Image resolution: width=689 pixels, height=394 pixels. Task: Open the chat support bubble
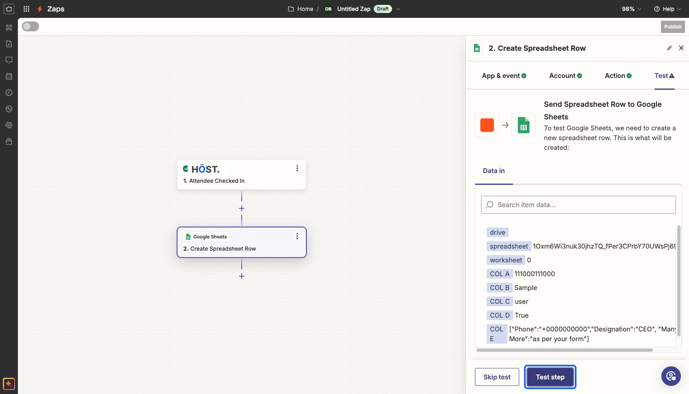click(671, 376)
